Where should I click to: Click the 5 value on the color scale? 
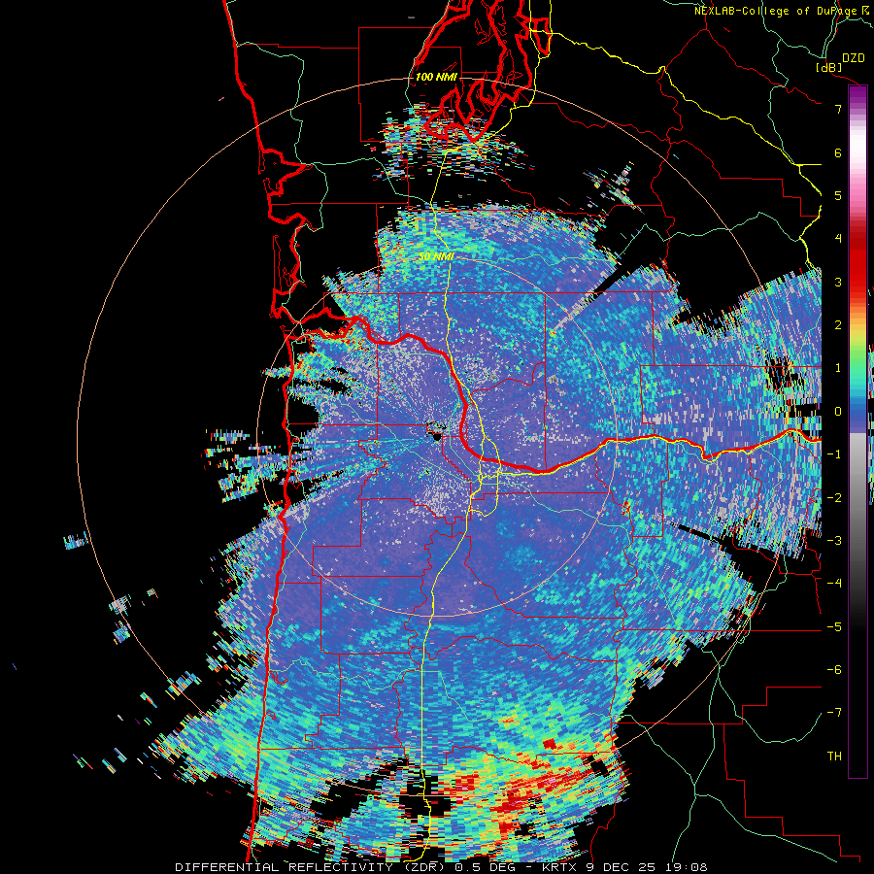pos(838,195)
